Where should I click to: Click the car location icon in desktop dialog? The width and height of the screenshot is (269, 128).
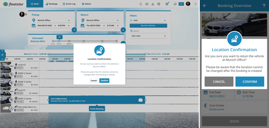point(99,50)
